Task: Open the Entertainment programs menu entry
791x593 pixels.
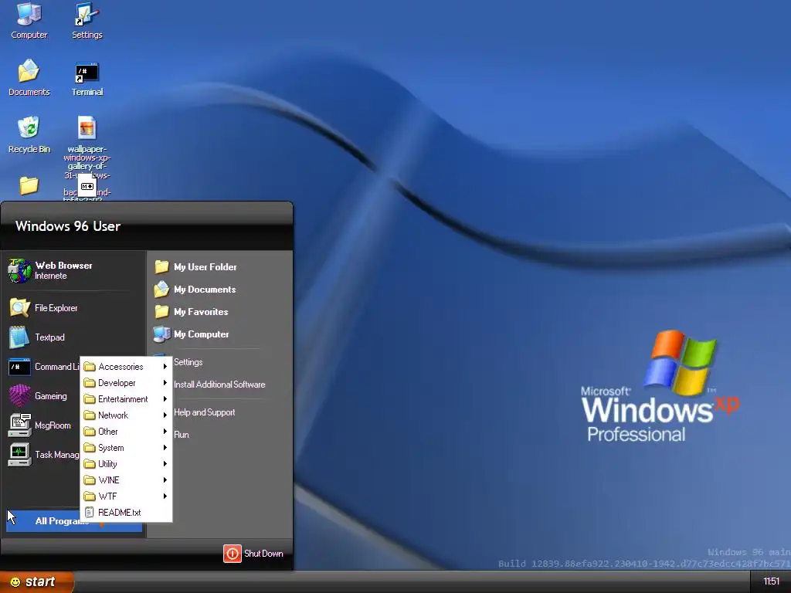Action: [126, 399]
